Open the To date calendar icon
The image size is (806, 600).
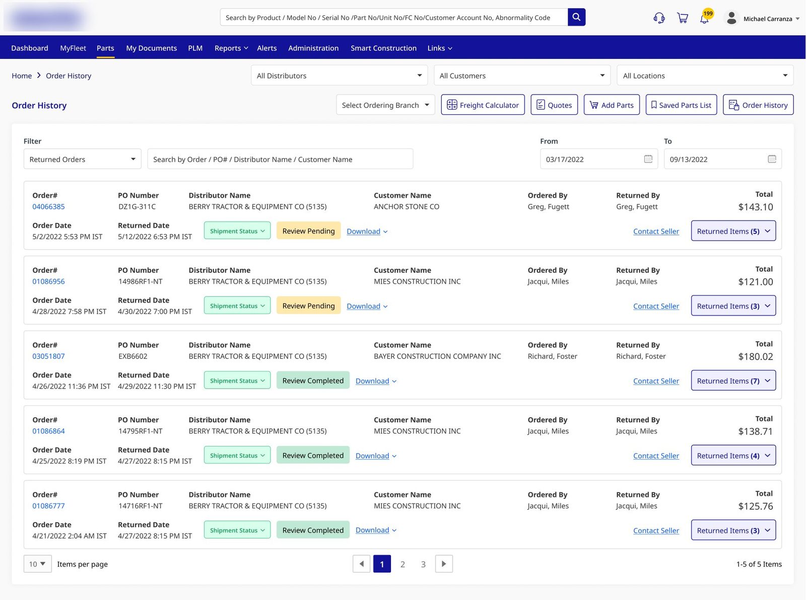[x=772, y=159]
